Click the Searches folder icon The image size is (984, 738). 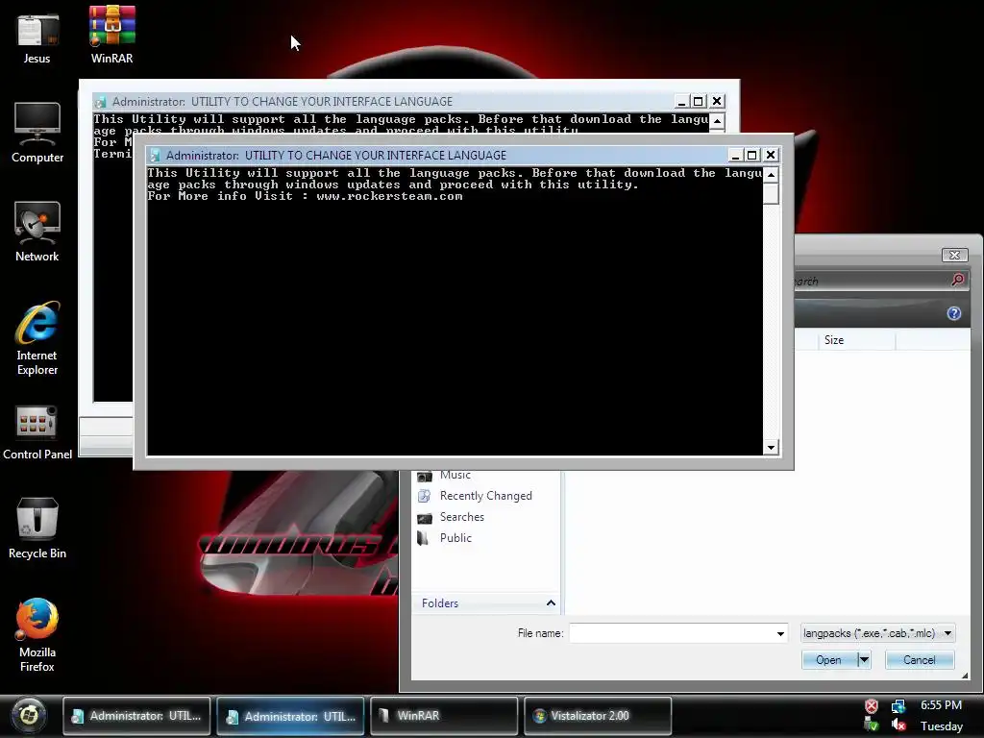click(425, 518)
